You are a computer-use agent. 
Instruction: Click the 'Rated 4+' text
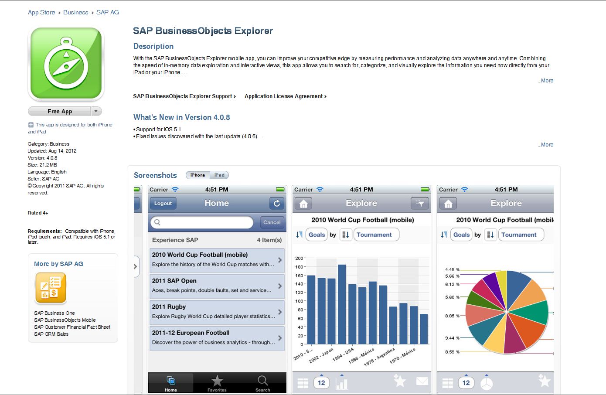pyautogui.click(x=38, y=213)
